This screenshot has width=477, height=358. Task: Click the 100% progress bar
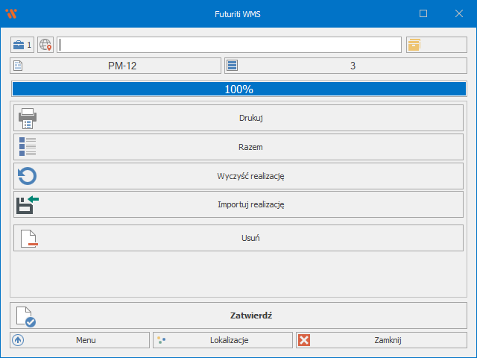tap(238, 89)
